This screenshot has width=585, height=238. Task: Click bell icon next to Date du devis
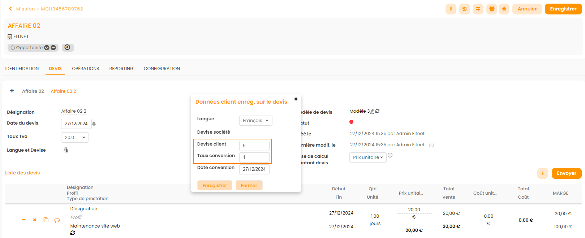pyautogui.click(x=94, y=124)
